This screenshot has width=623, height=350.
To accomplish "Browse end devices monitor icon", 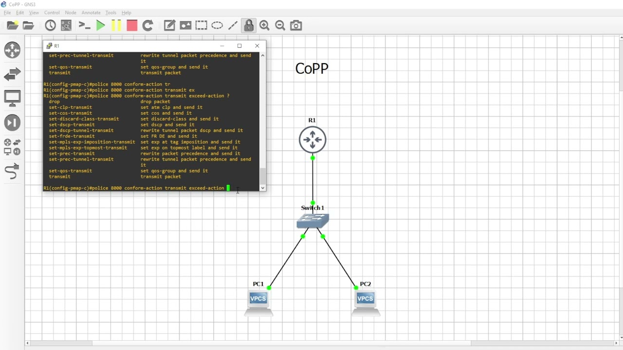I will (12, 98).
